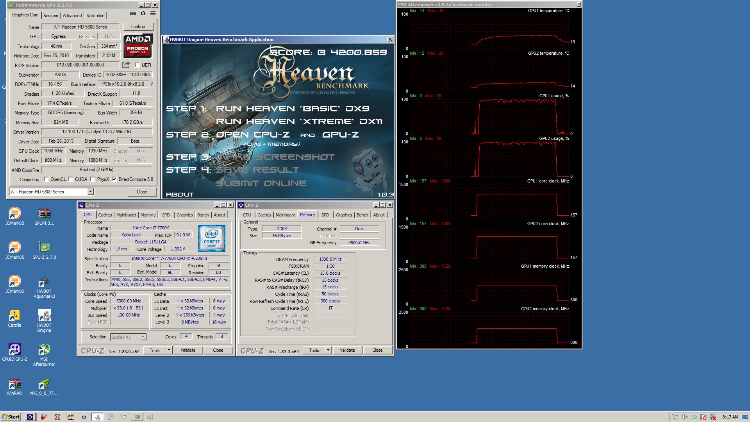Switch to the Validation tab in GPU-Z
The width and height of the screenshot is (750, 422).
[95, 16]
